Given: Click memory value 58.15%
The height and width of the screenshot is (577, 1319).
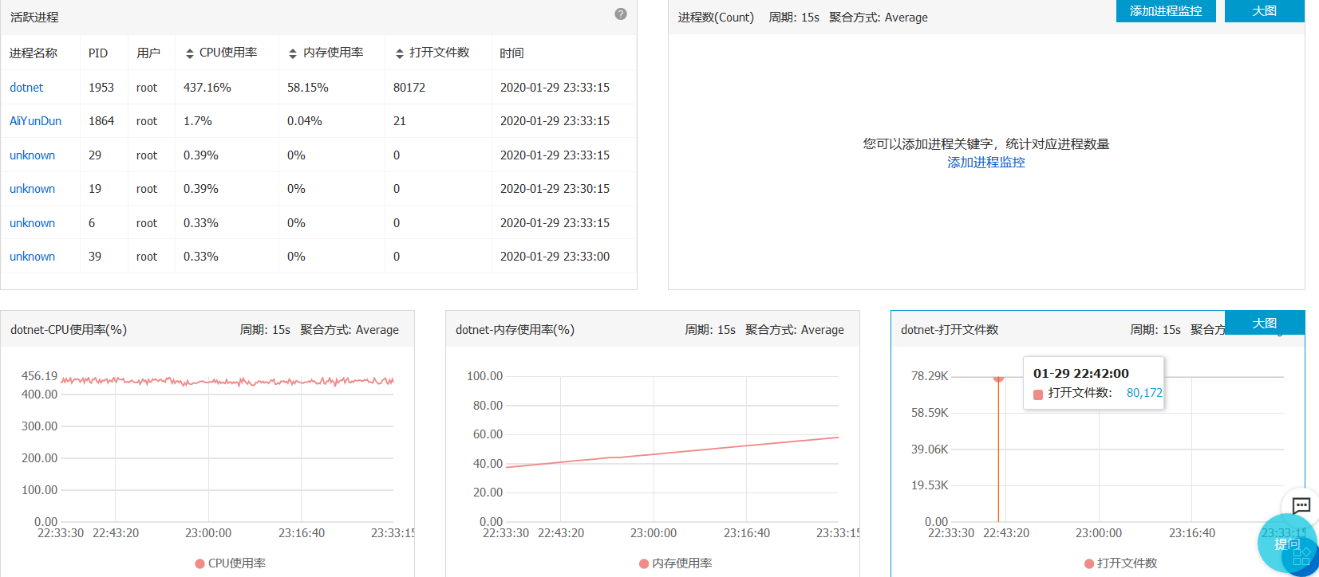Looking at the screenshot, I should pyautogui.click(x=308, y=88).
